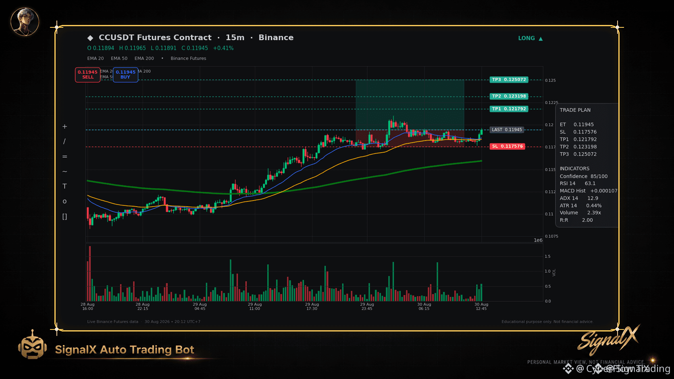Click the H 0.11965 high value

pos(133,48)
